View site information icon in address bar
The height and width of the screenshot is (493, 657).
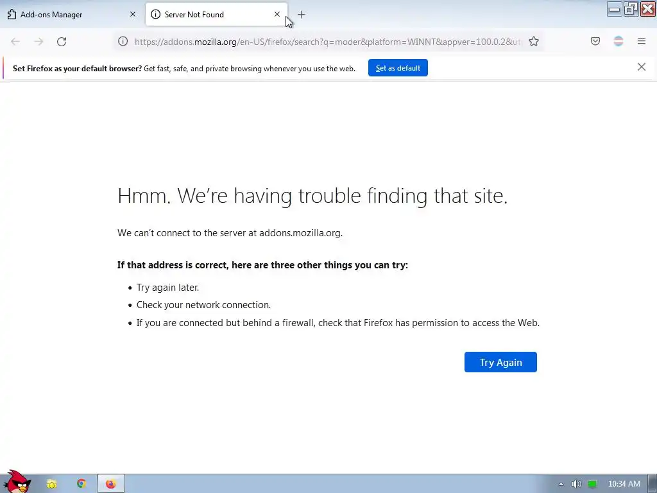pyautogui.click(x=123, y=41)
